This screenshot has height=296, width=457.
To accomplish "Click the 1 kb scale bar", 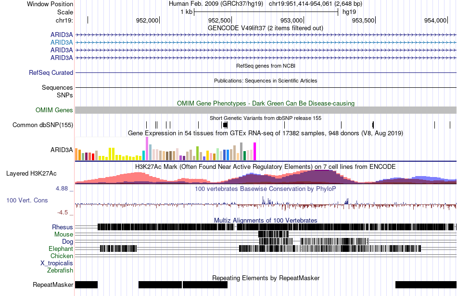I will click(266, 12).
